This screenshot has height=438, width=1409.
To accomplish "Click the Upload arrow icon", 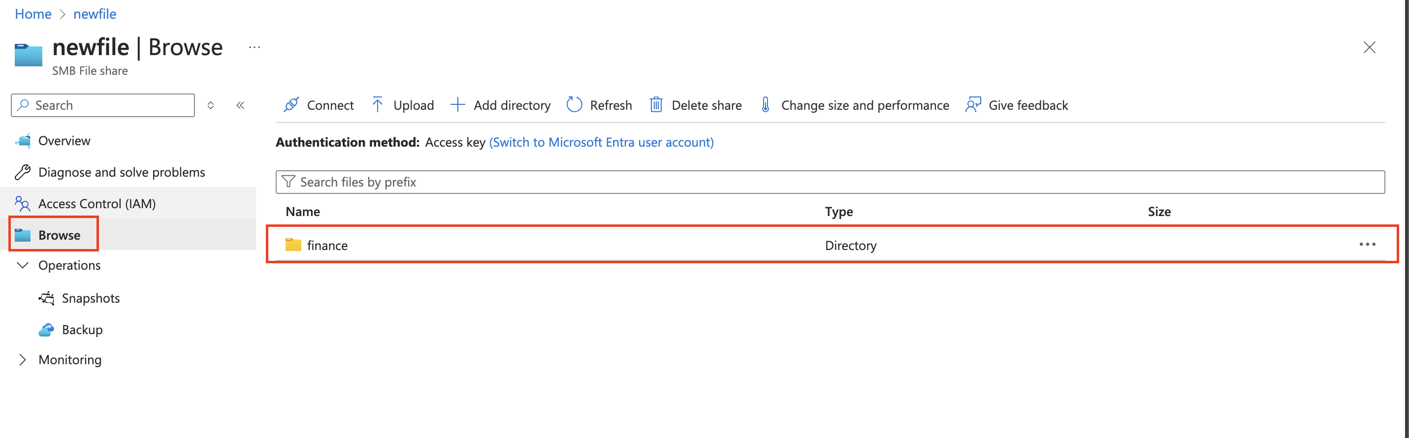I will (378, 104).
